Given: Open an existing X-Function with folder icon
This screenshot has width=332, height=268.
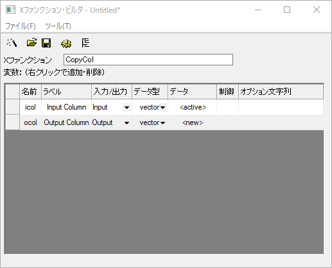Looking at the screenshot, I should [x=31, y=43].
